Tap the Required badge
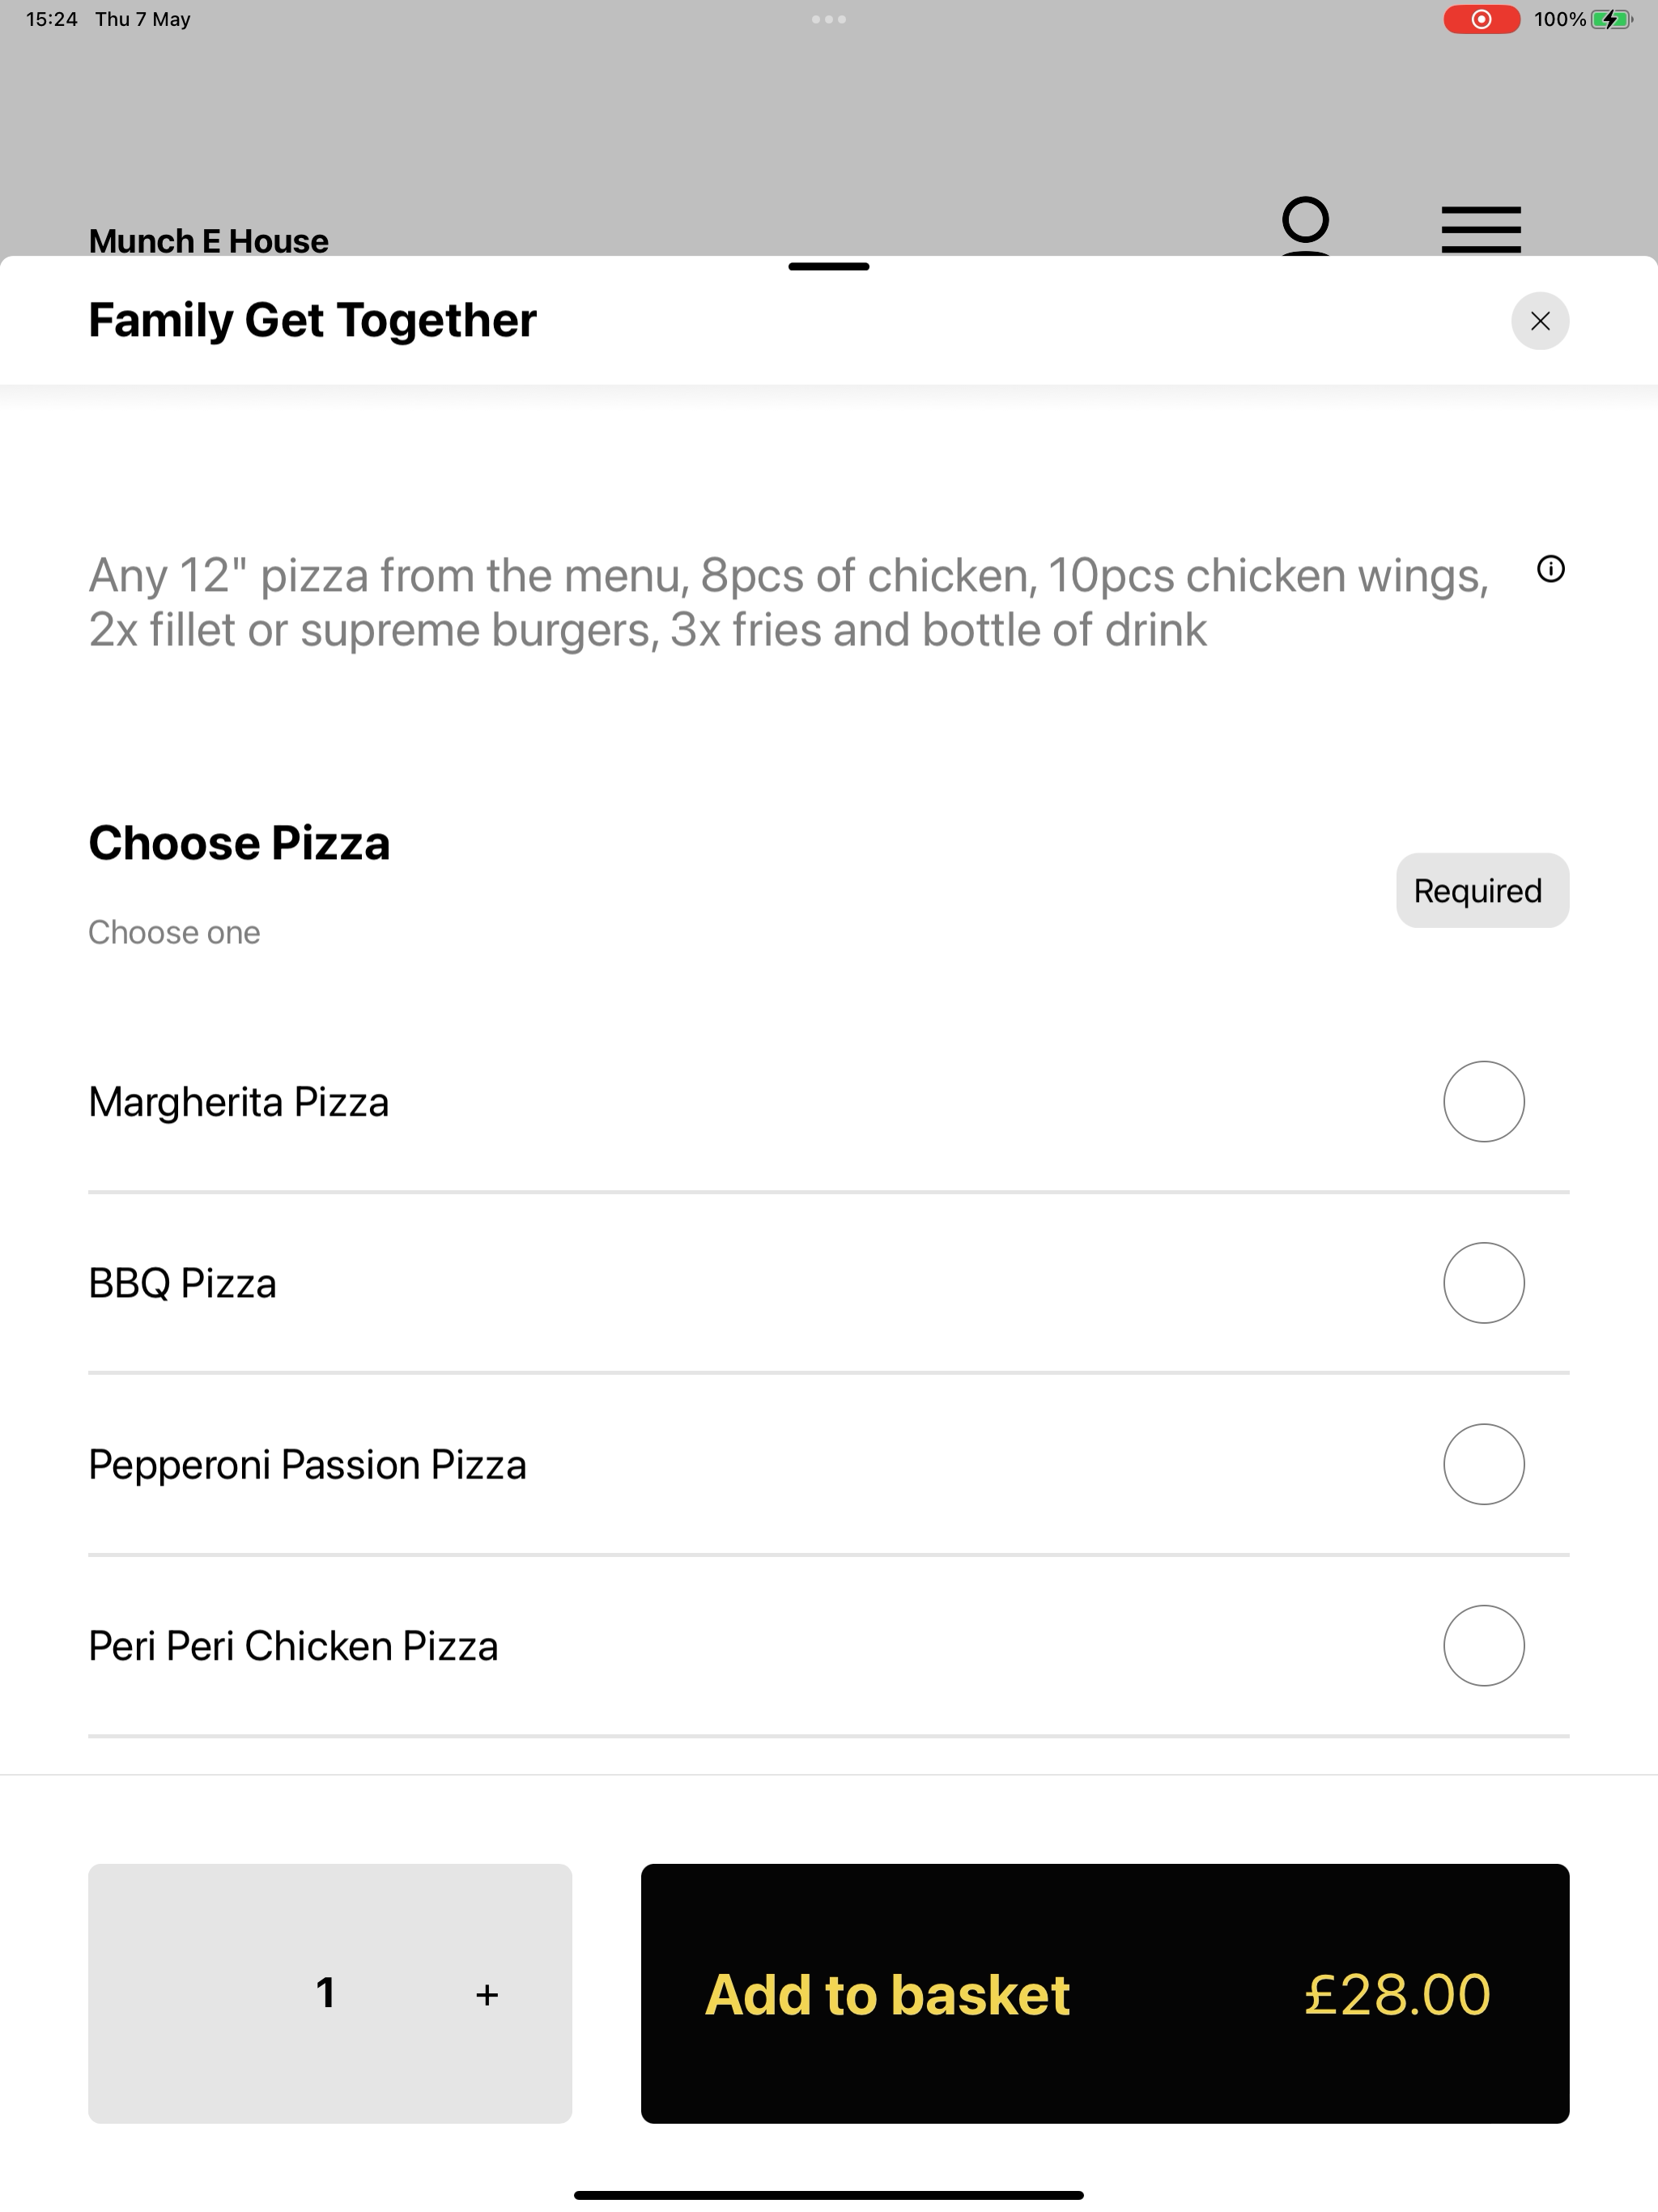This screenshot has width=1658, height=2212. coord(1482,890)
